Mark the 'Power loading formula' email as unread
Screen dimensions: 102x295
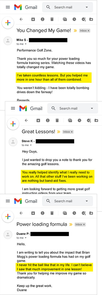[x=65, y=213]
